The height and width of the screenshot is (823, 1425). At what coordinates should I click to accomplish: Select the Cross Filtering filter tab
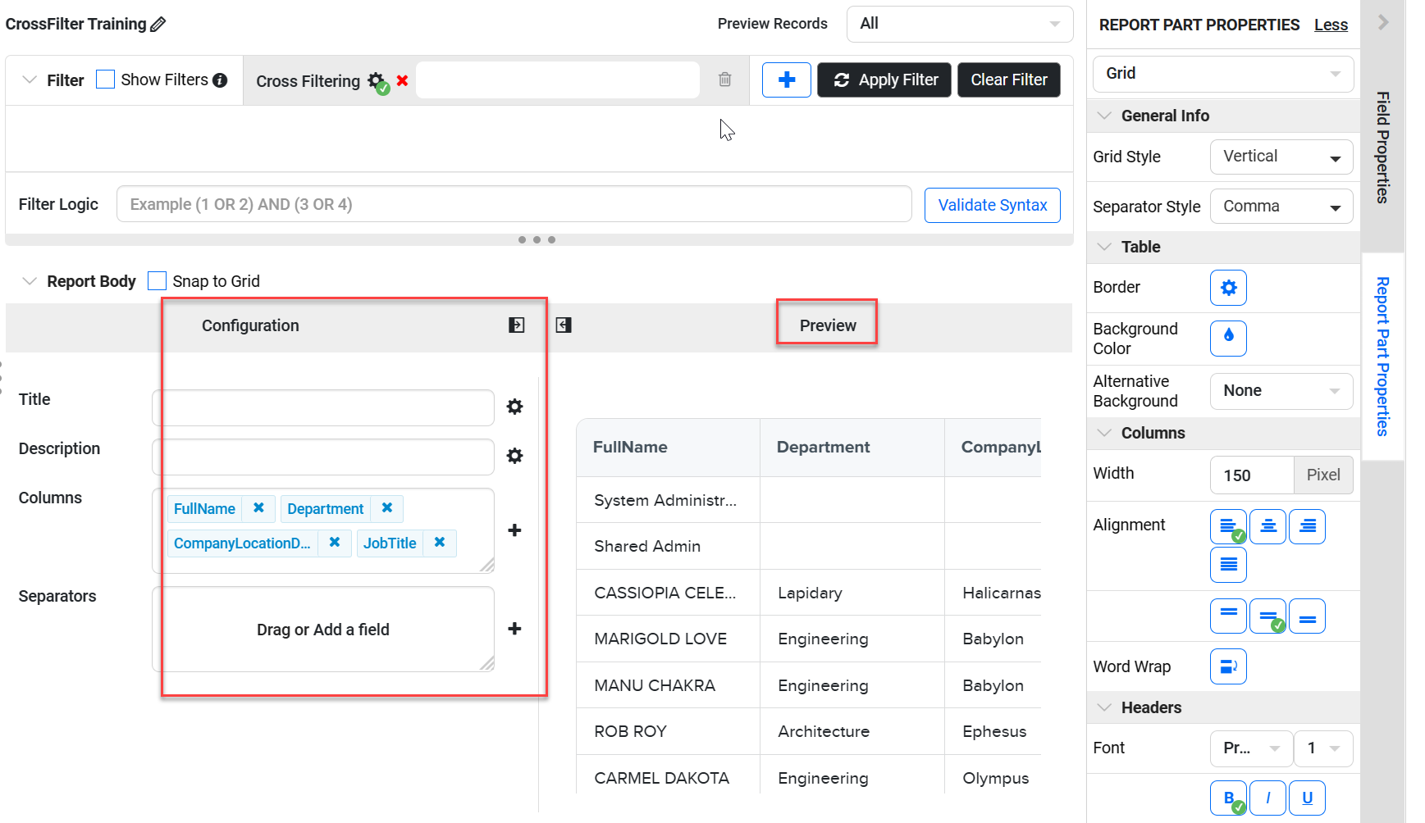(x=308, y=81)
